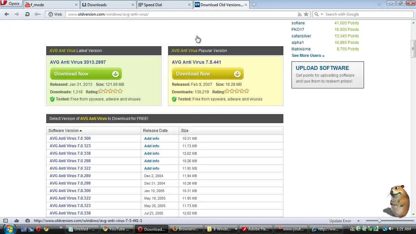Expand the Update Error arrow in status bar

point(358,221)
